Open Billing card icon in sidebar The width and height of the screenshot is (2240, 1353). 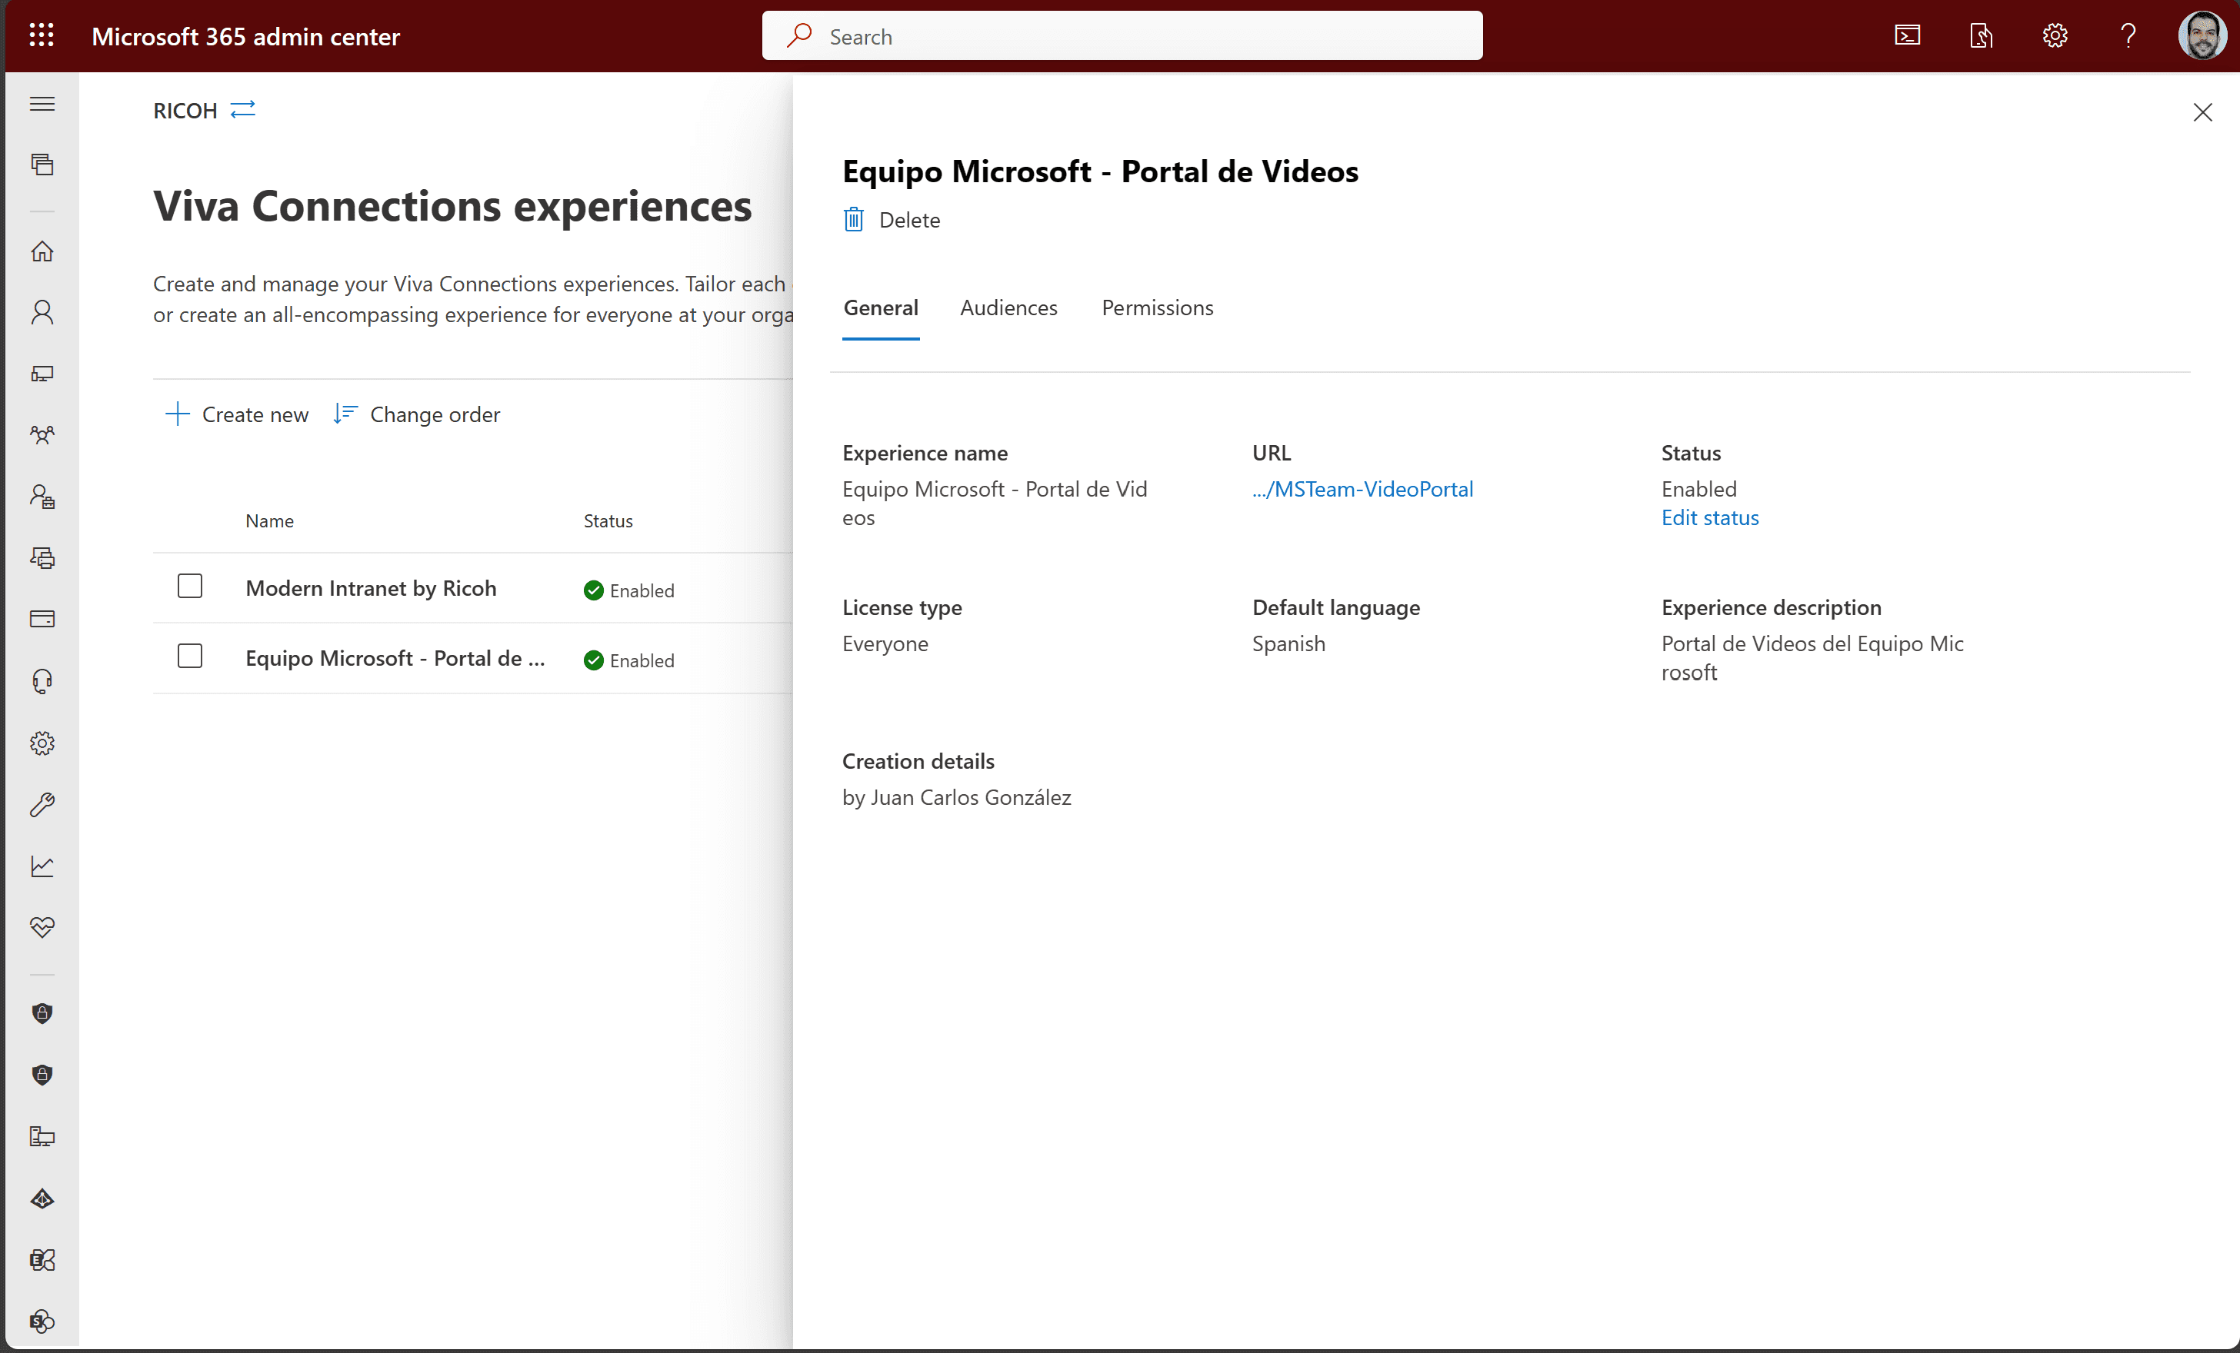click(42, 619)
